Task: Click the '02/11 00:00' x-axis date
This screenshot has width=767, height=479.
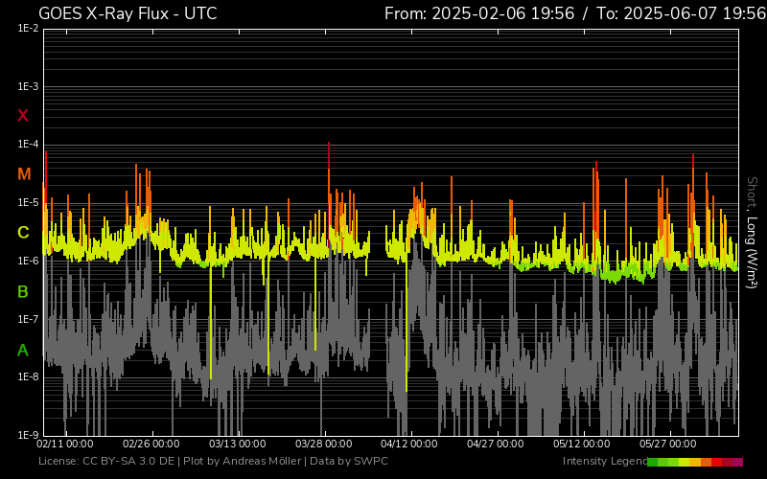Action: [65, 444]
